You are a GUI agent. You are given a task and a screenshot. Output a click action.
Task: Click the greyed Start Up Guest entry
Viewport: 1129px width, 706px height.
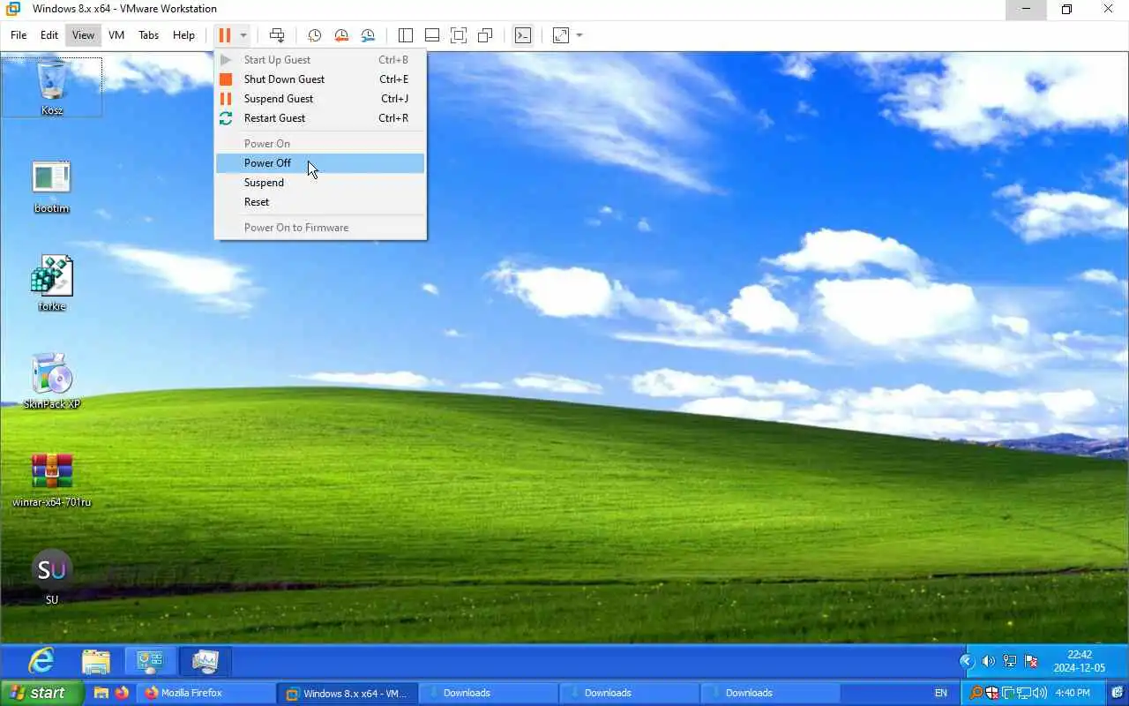point(320,60)
